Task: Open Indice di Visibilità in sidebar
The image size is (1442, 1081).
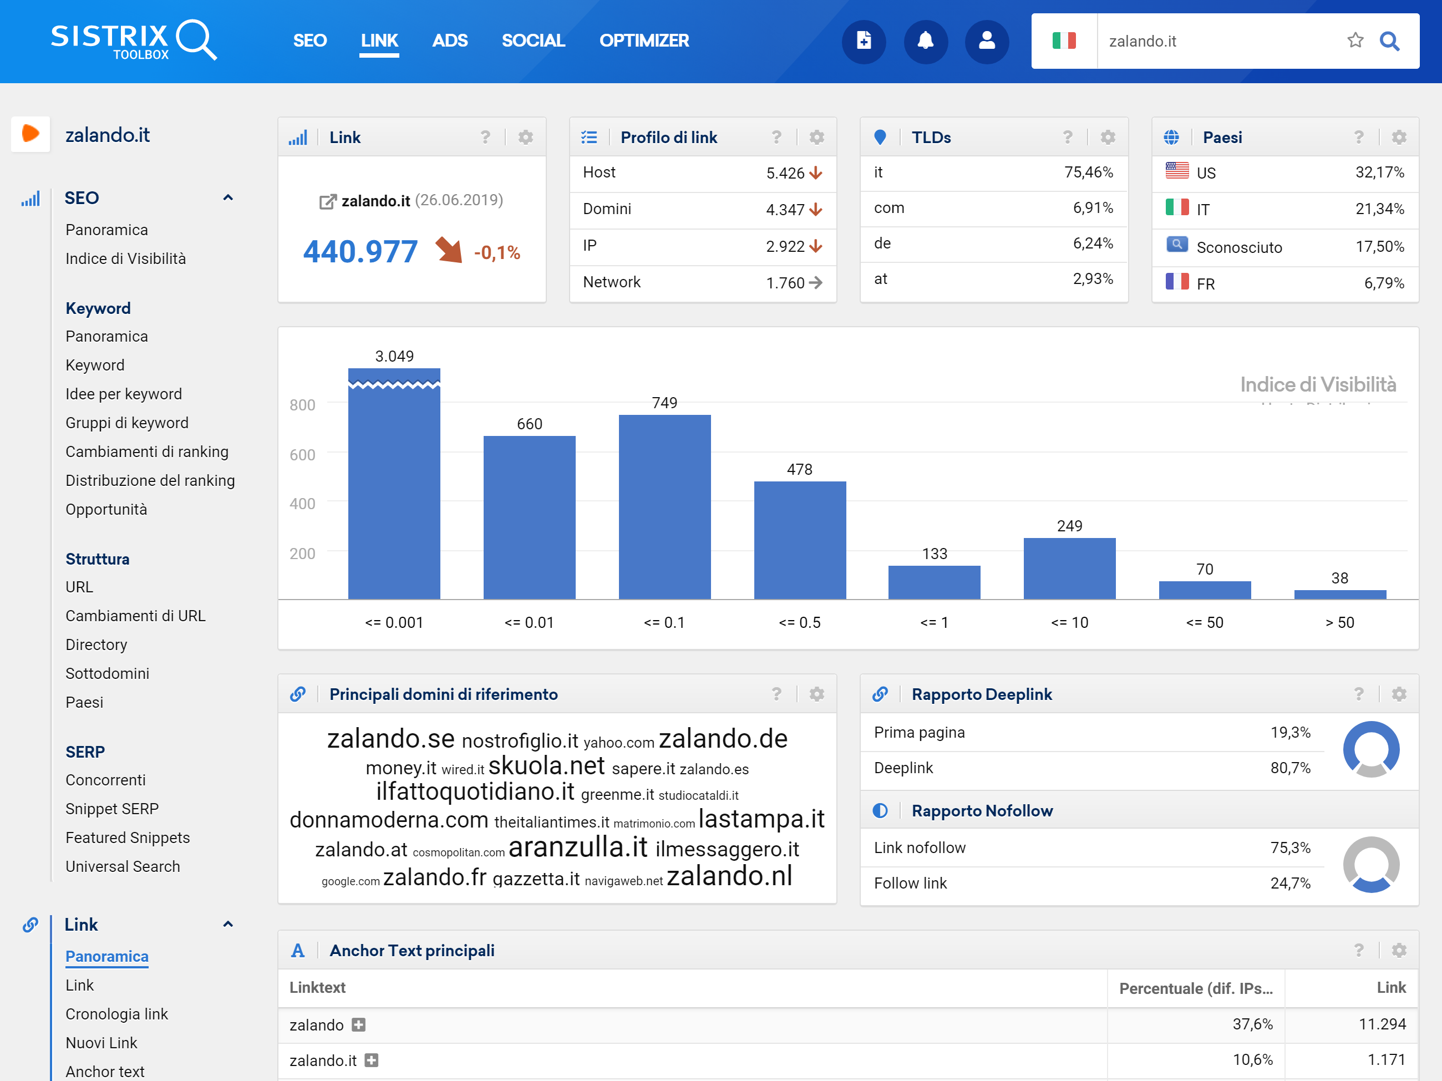Action: pos(125,259)
